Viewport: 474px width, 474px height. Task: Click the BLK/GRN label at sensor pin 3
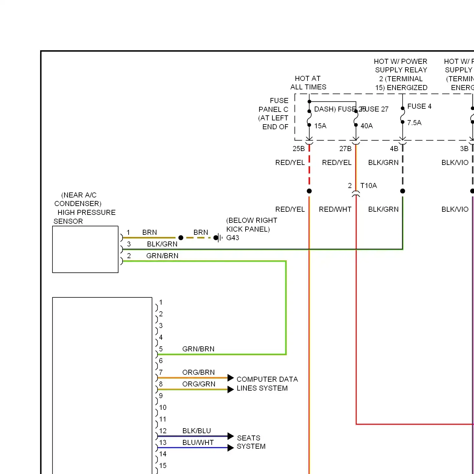click(x=162, y=244)
